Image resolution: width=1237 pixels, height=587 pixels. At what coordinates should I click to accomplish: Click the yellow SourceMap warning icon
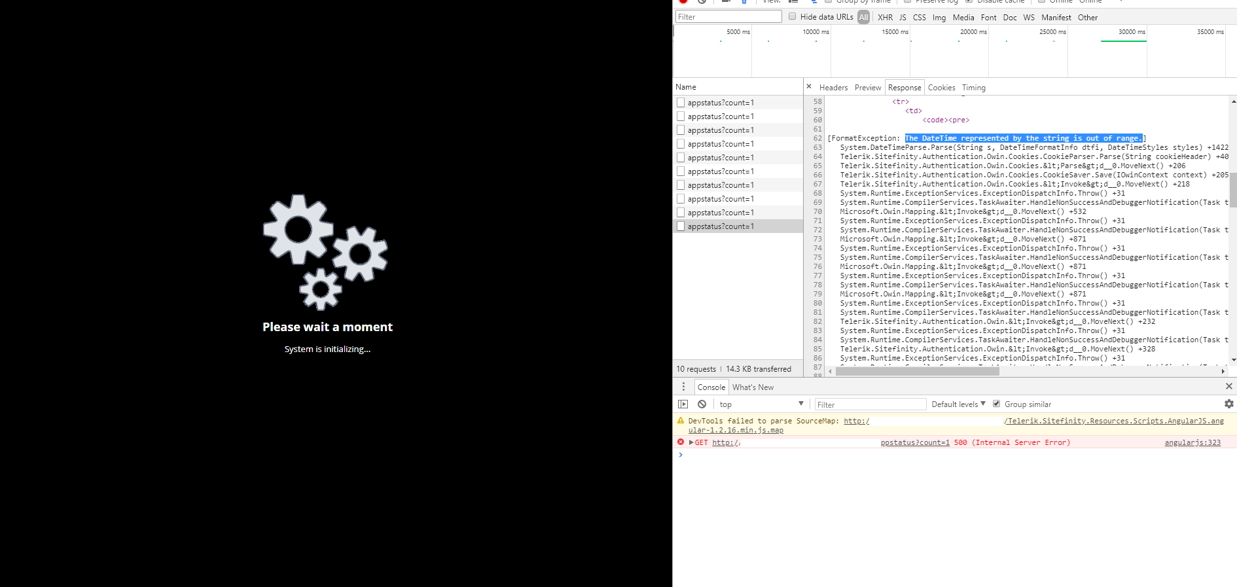(681, 421)
